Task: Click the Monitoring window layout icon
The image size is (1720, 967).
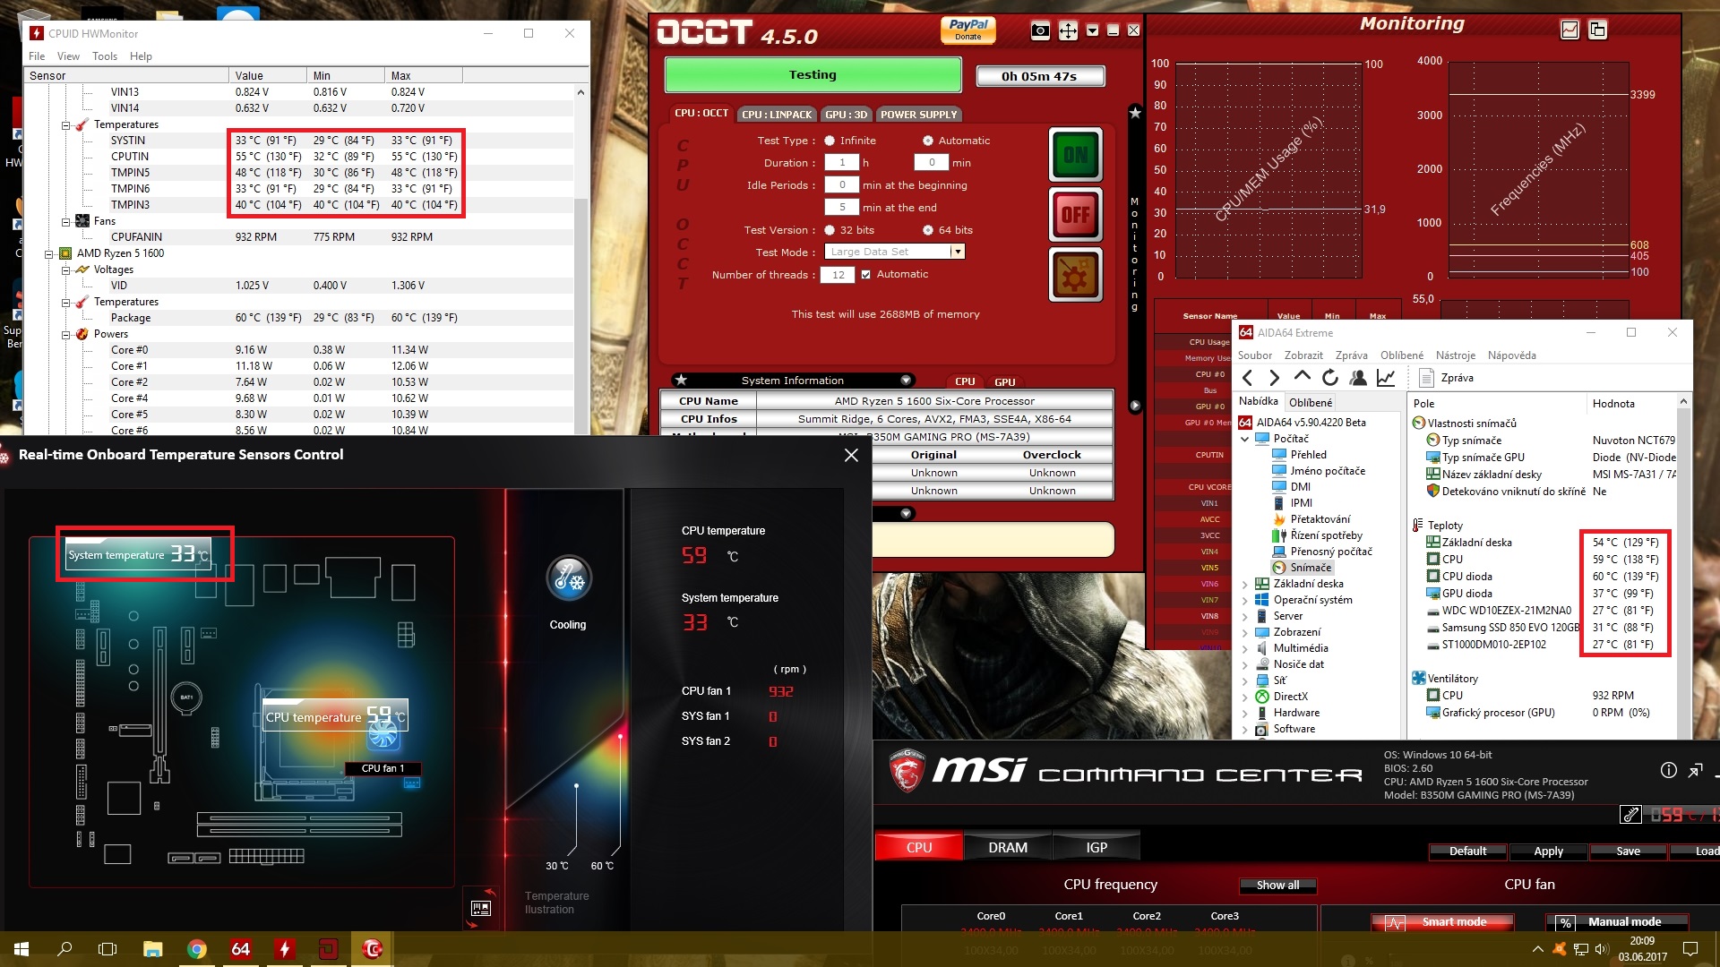Action: click(x=1597, y=30)
